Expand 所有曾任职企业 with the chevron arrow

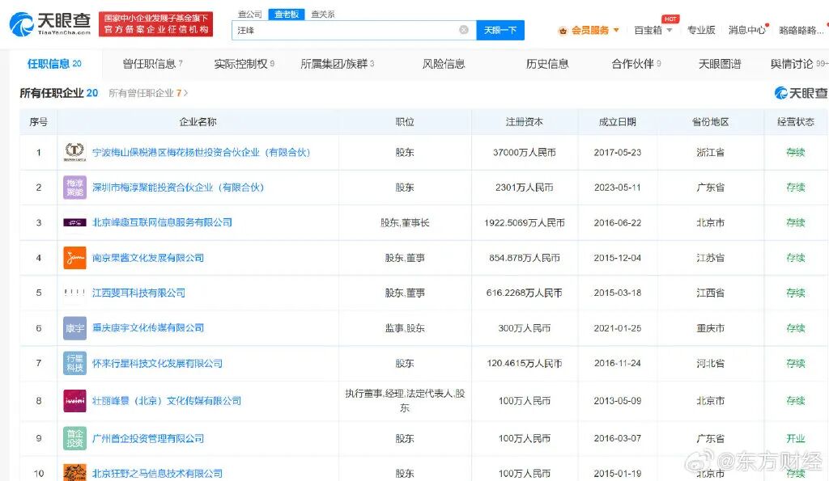tap(185, 93)
